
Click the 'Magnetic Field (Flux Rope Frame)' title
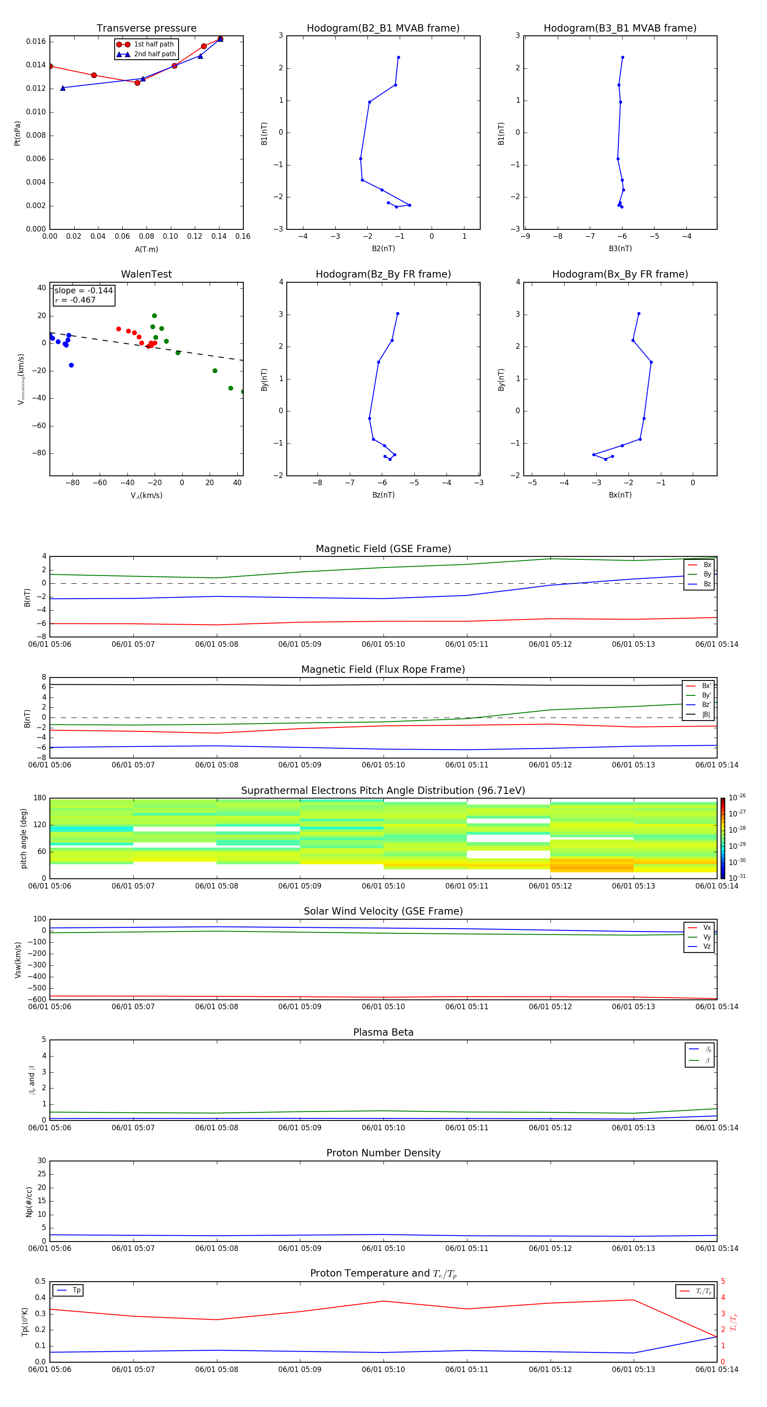pyautogui.click(x=383, y=670)
